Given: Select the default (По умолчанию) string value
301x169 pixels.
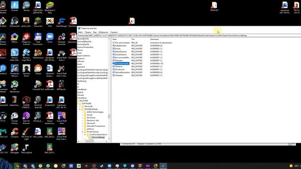Looking at the screenshot, I should 122,43.
